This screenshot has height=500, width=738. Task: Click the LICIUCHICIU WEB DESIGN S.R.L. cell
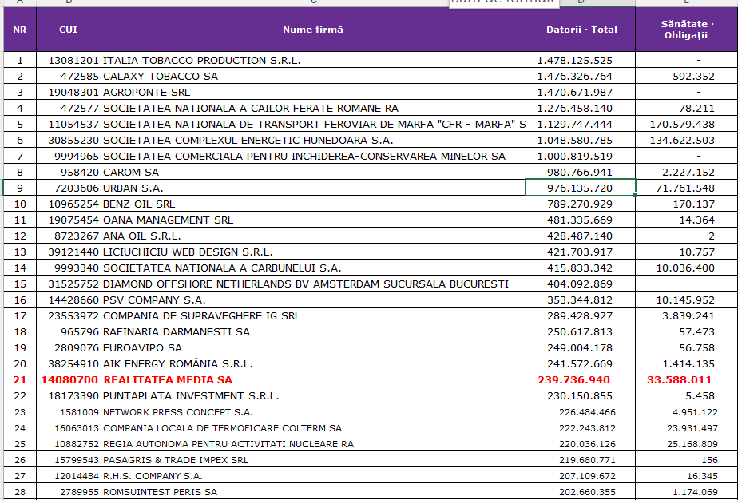point(188,252)
